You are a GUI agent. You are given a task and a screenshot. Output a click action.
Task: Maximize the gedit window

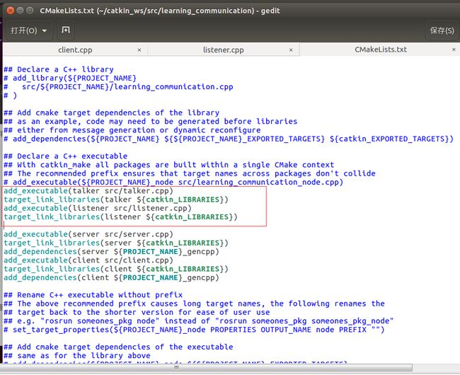coord(30,11)
